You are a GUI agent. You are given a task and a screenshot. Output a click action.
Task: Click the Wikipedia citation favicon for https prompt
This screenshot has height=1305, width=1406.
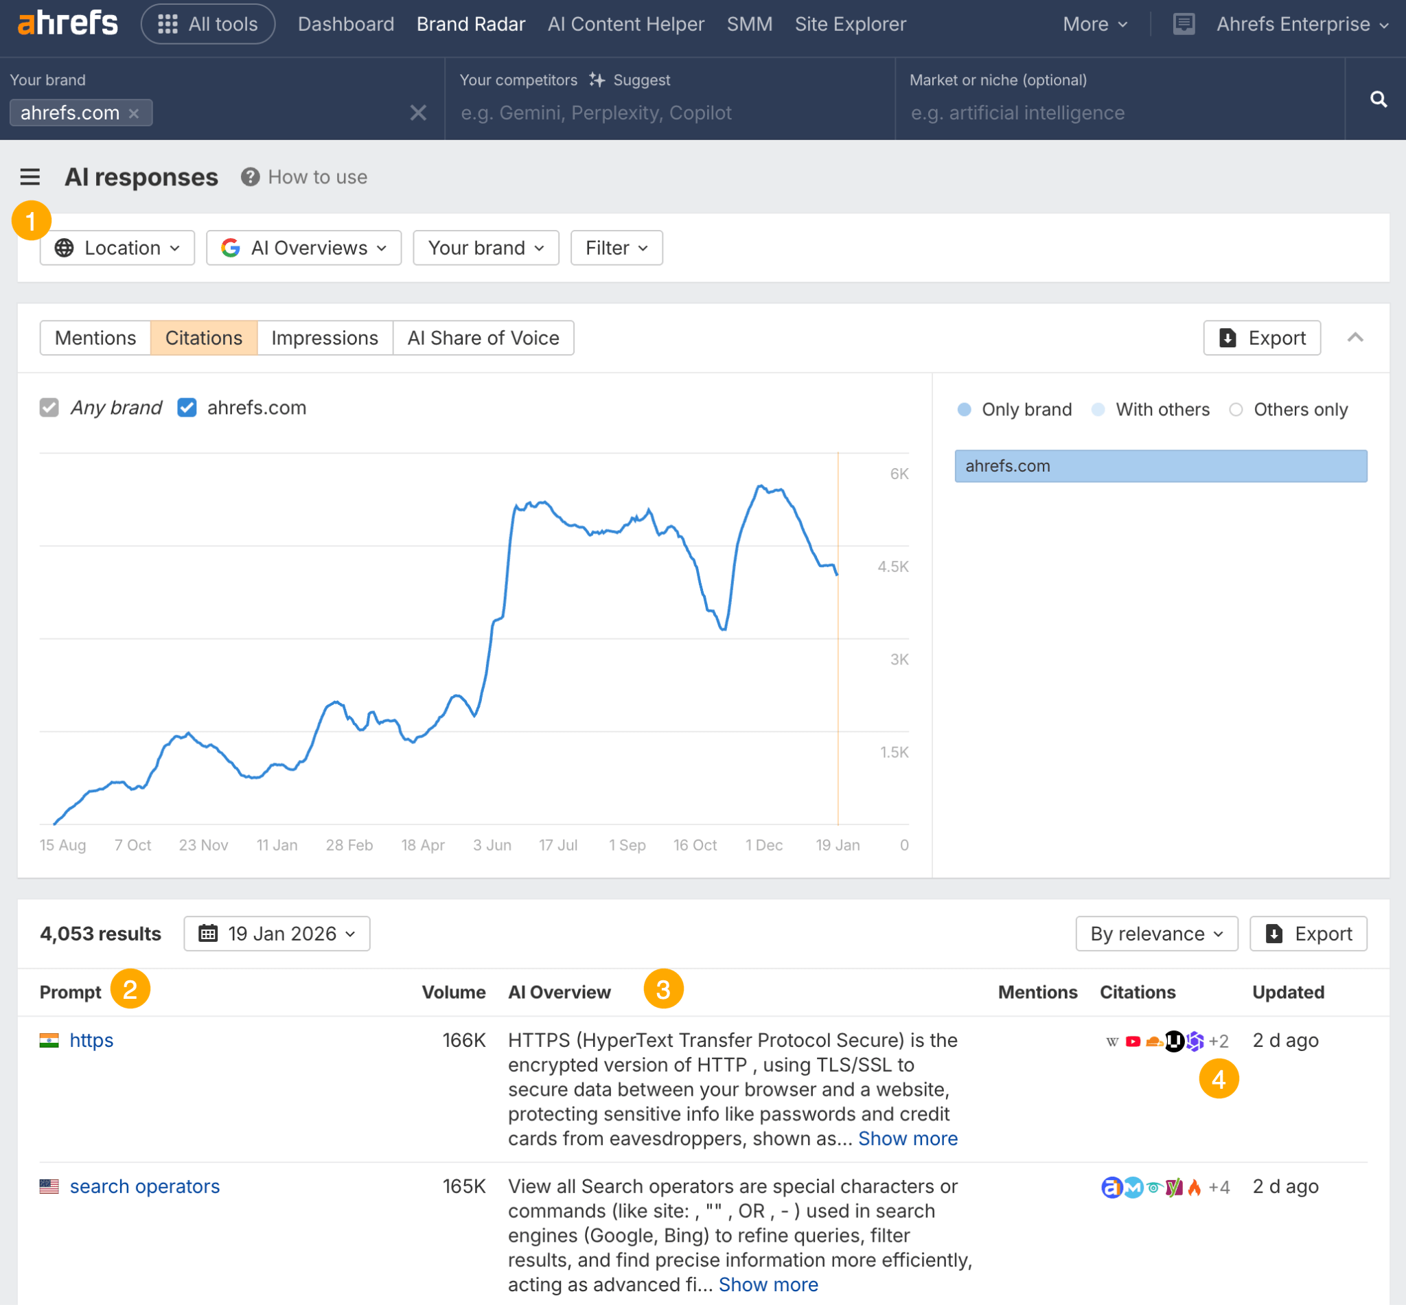click(1113, 1041)
